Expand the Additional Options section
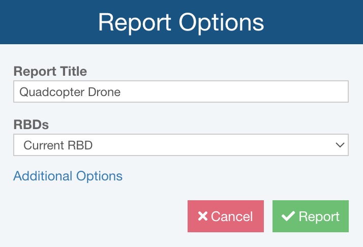The image size is (363, 247). pyautogui.click(x=68, y=176)
